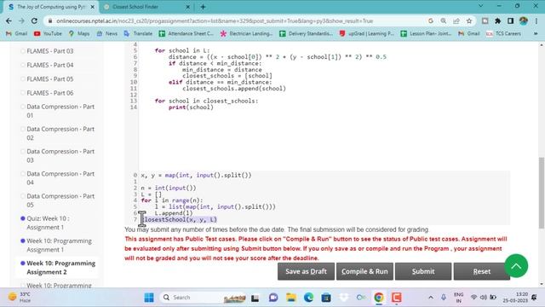Open Week 10: Programming Assignment 1

[59, 245]
